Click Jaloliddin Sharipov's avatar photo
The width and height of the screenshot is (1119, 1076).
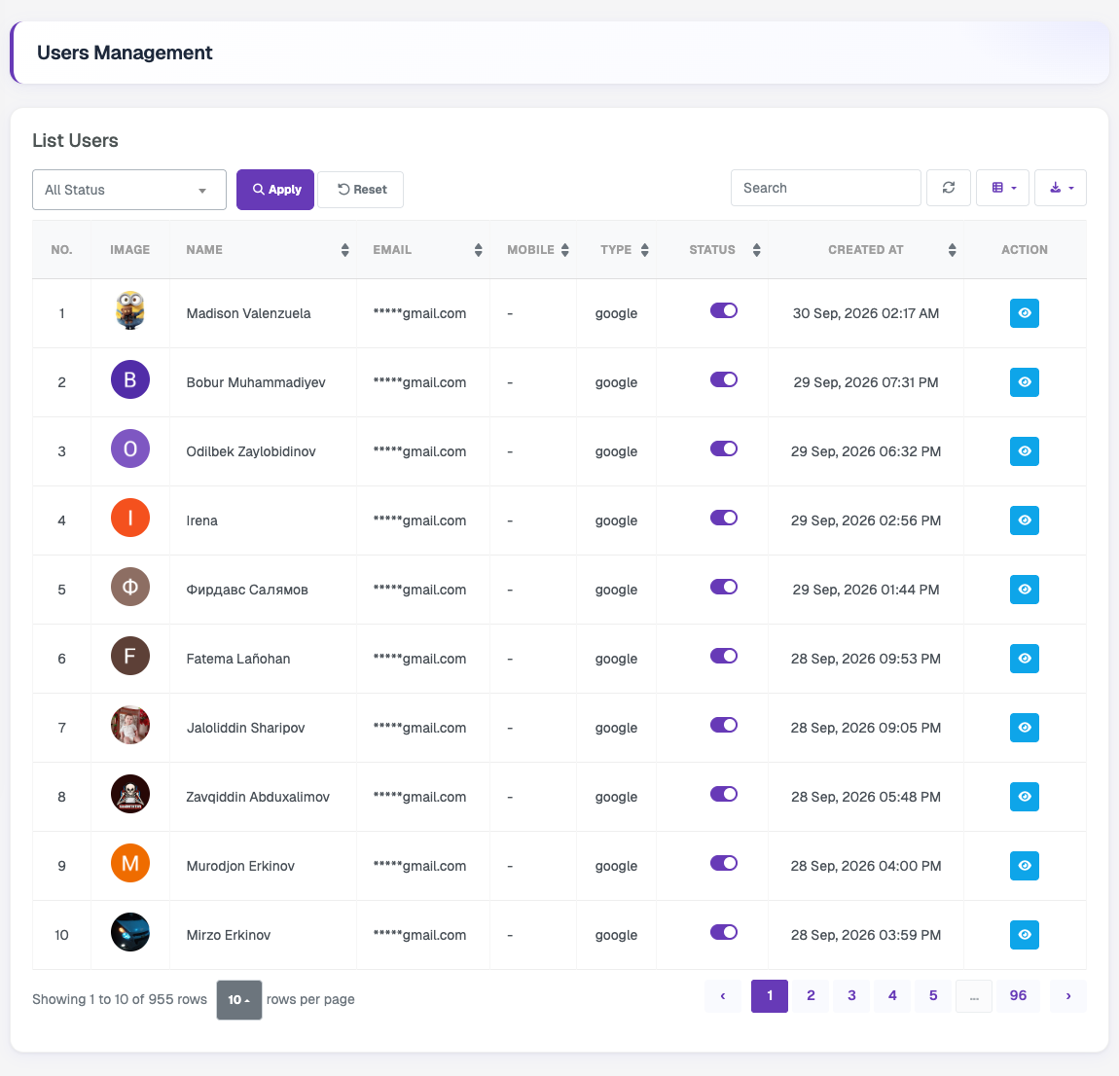click(129, 725)
